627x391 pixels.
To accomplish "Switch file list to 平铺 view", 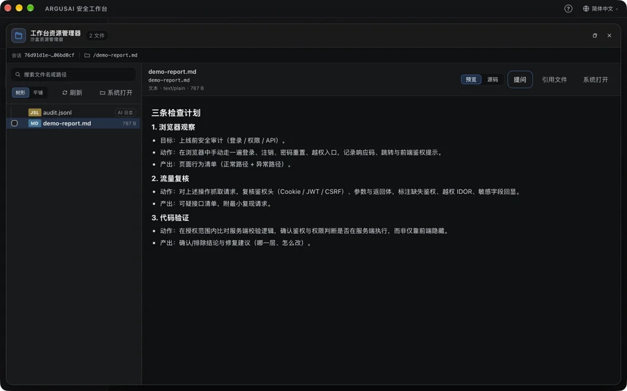I will point(38,93).
